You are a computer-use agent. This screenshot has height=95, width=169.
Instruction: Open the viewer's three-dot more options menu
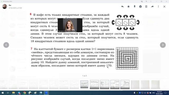[158, 7]
